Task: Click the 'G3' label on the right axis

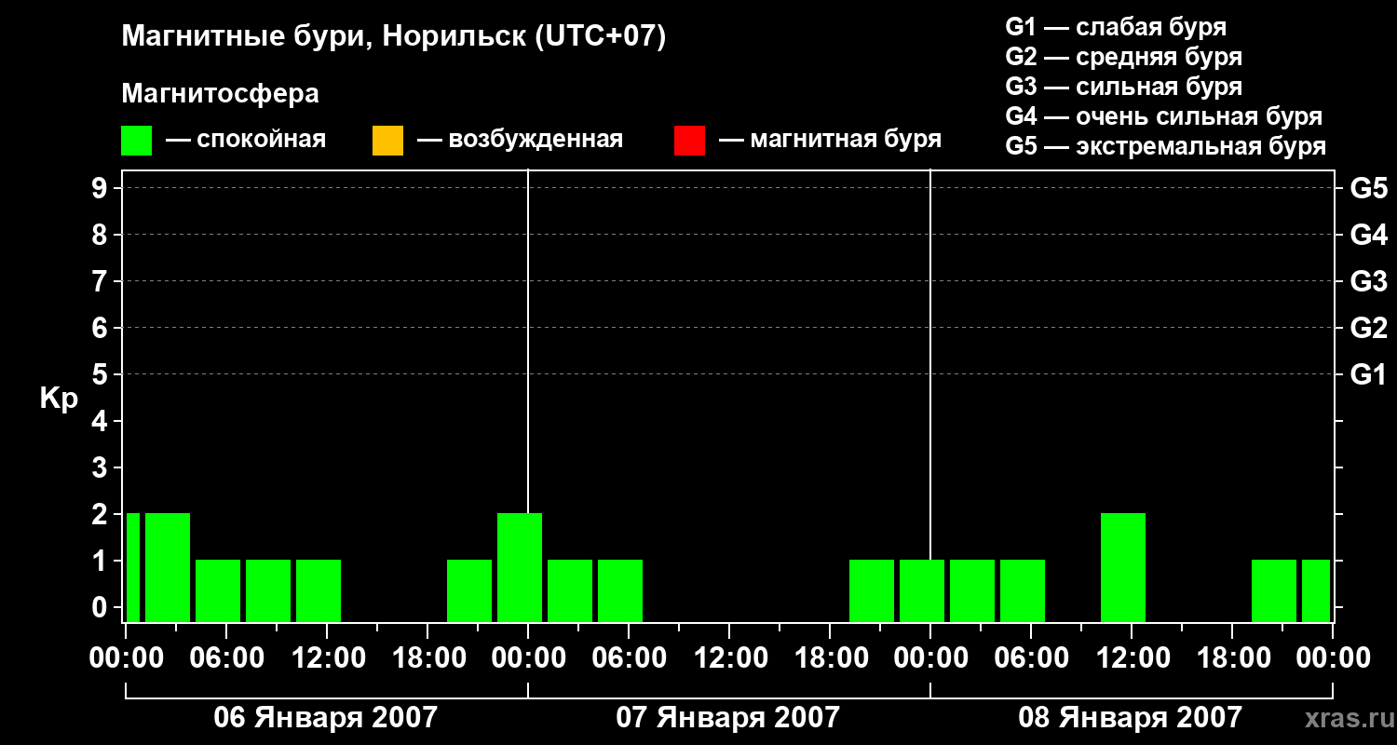Action: coord(1368,281)
